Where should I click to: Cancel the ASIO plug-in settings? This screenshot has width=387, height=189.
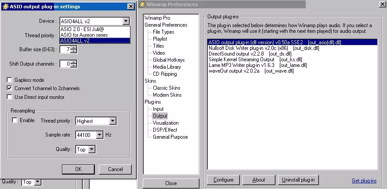115,169
